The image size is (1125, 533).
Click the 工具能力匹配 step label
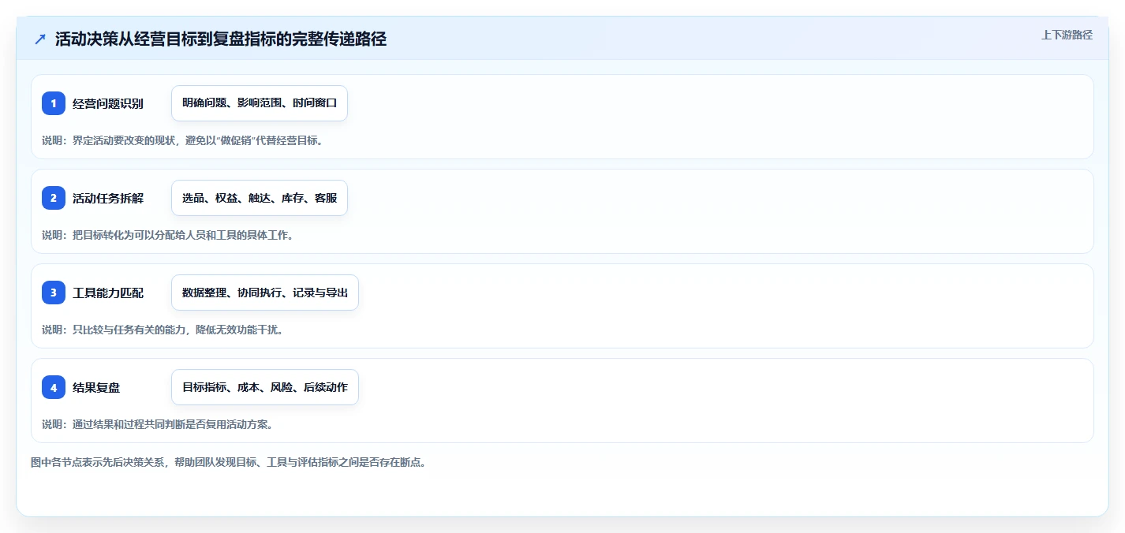(x=108, y=293)
